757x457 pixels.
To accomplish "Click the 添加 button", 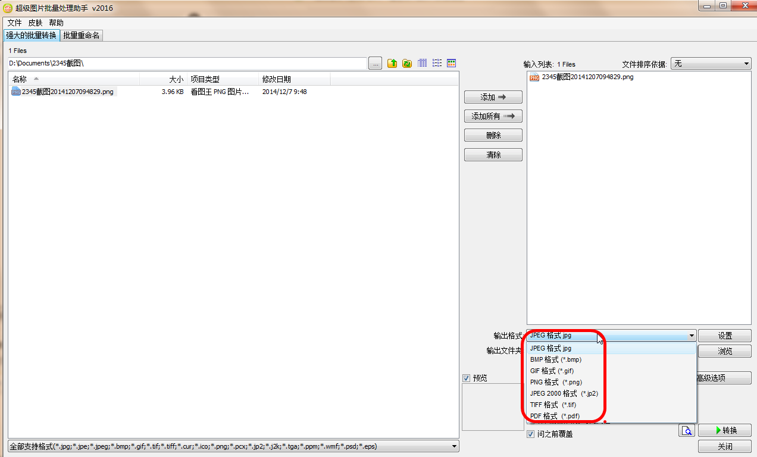I will (493, 97).
